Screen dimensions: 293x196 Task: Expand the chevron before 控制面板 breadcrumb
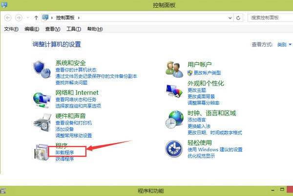[x=52, y=18]
